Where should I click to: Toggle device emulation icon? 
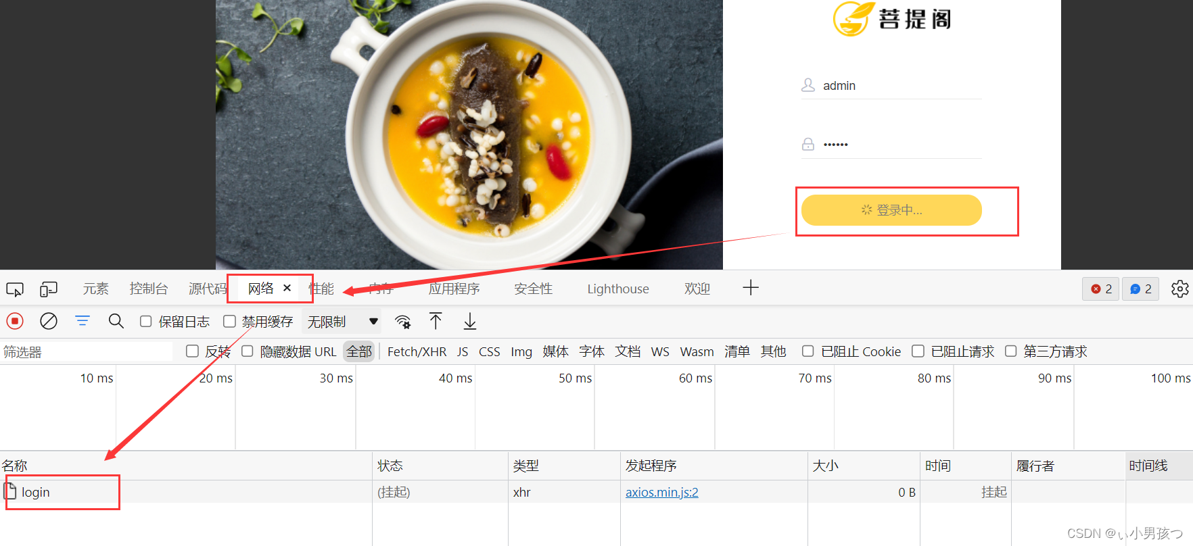(49, 289)
